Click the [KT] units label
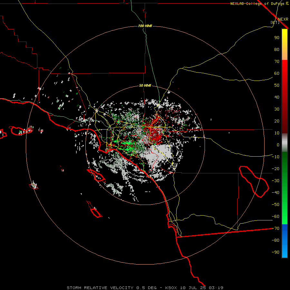 pyautogui.click(x=275, y=22)
